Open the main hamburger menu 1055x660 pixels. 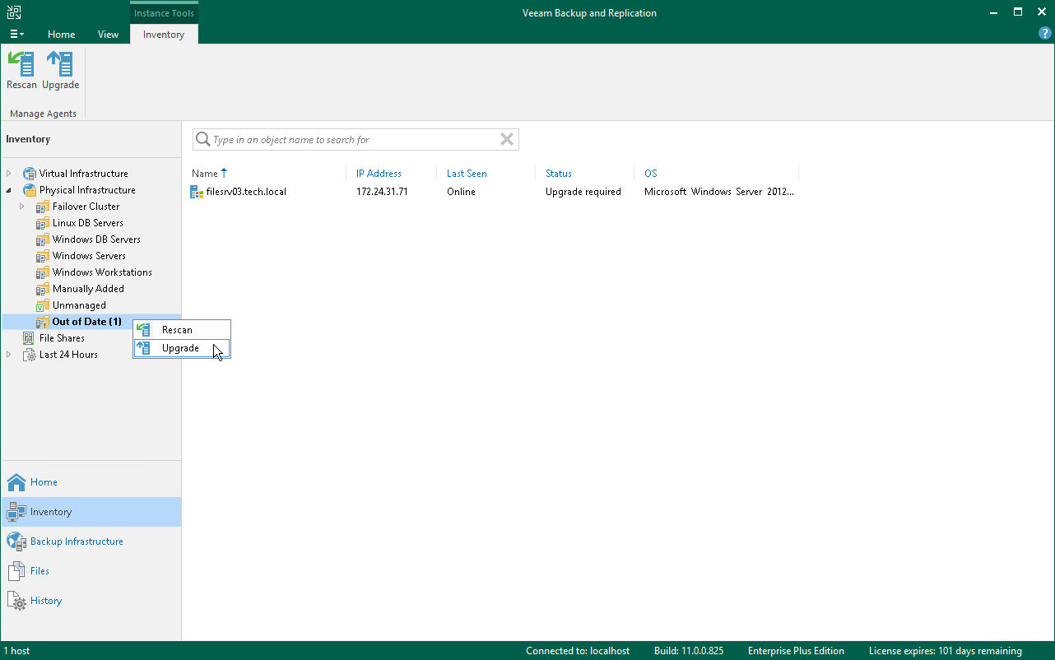pyautogui.click(x=16, y=35)
